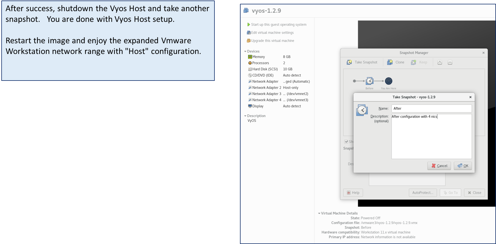Collapse the Devices section

click(x=245, y=51)
